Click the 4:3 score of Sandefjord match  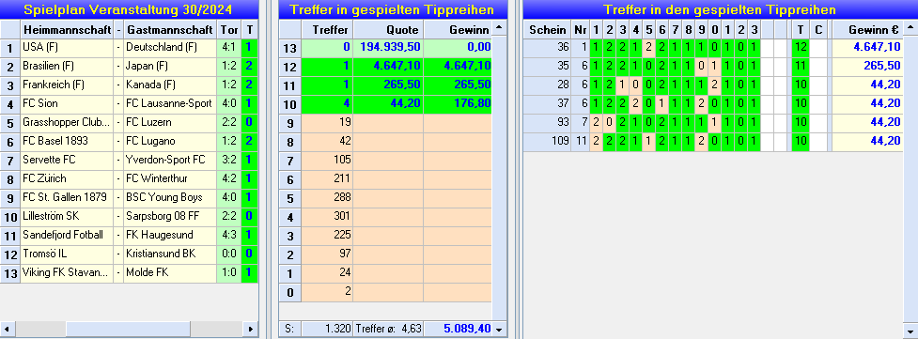pos(228,235)
